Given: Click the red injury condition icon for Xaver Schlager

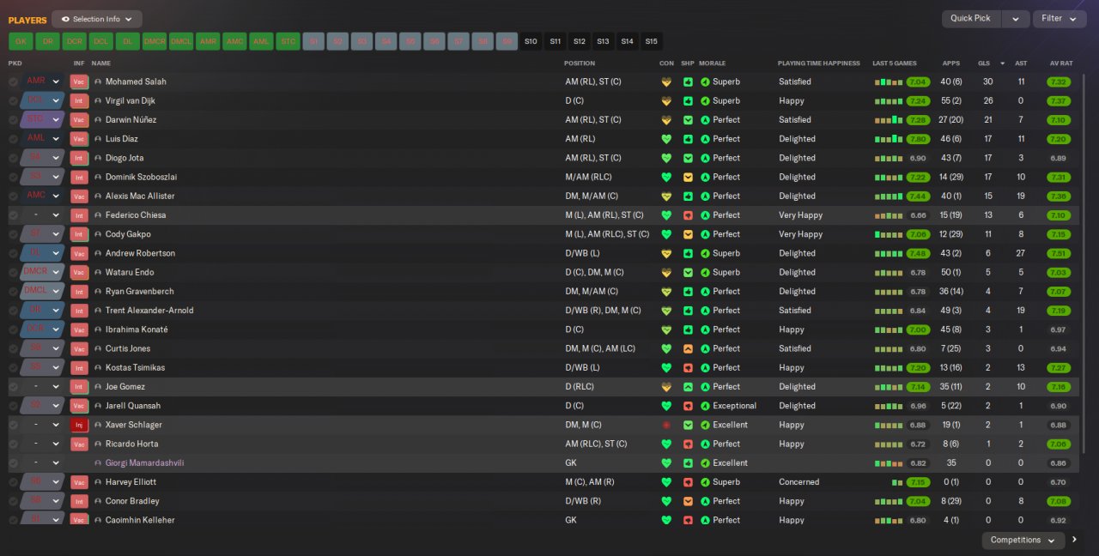Looking at the screenshot, I should click(665, 425).
